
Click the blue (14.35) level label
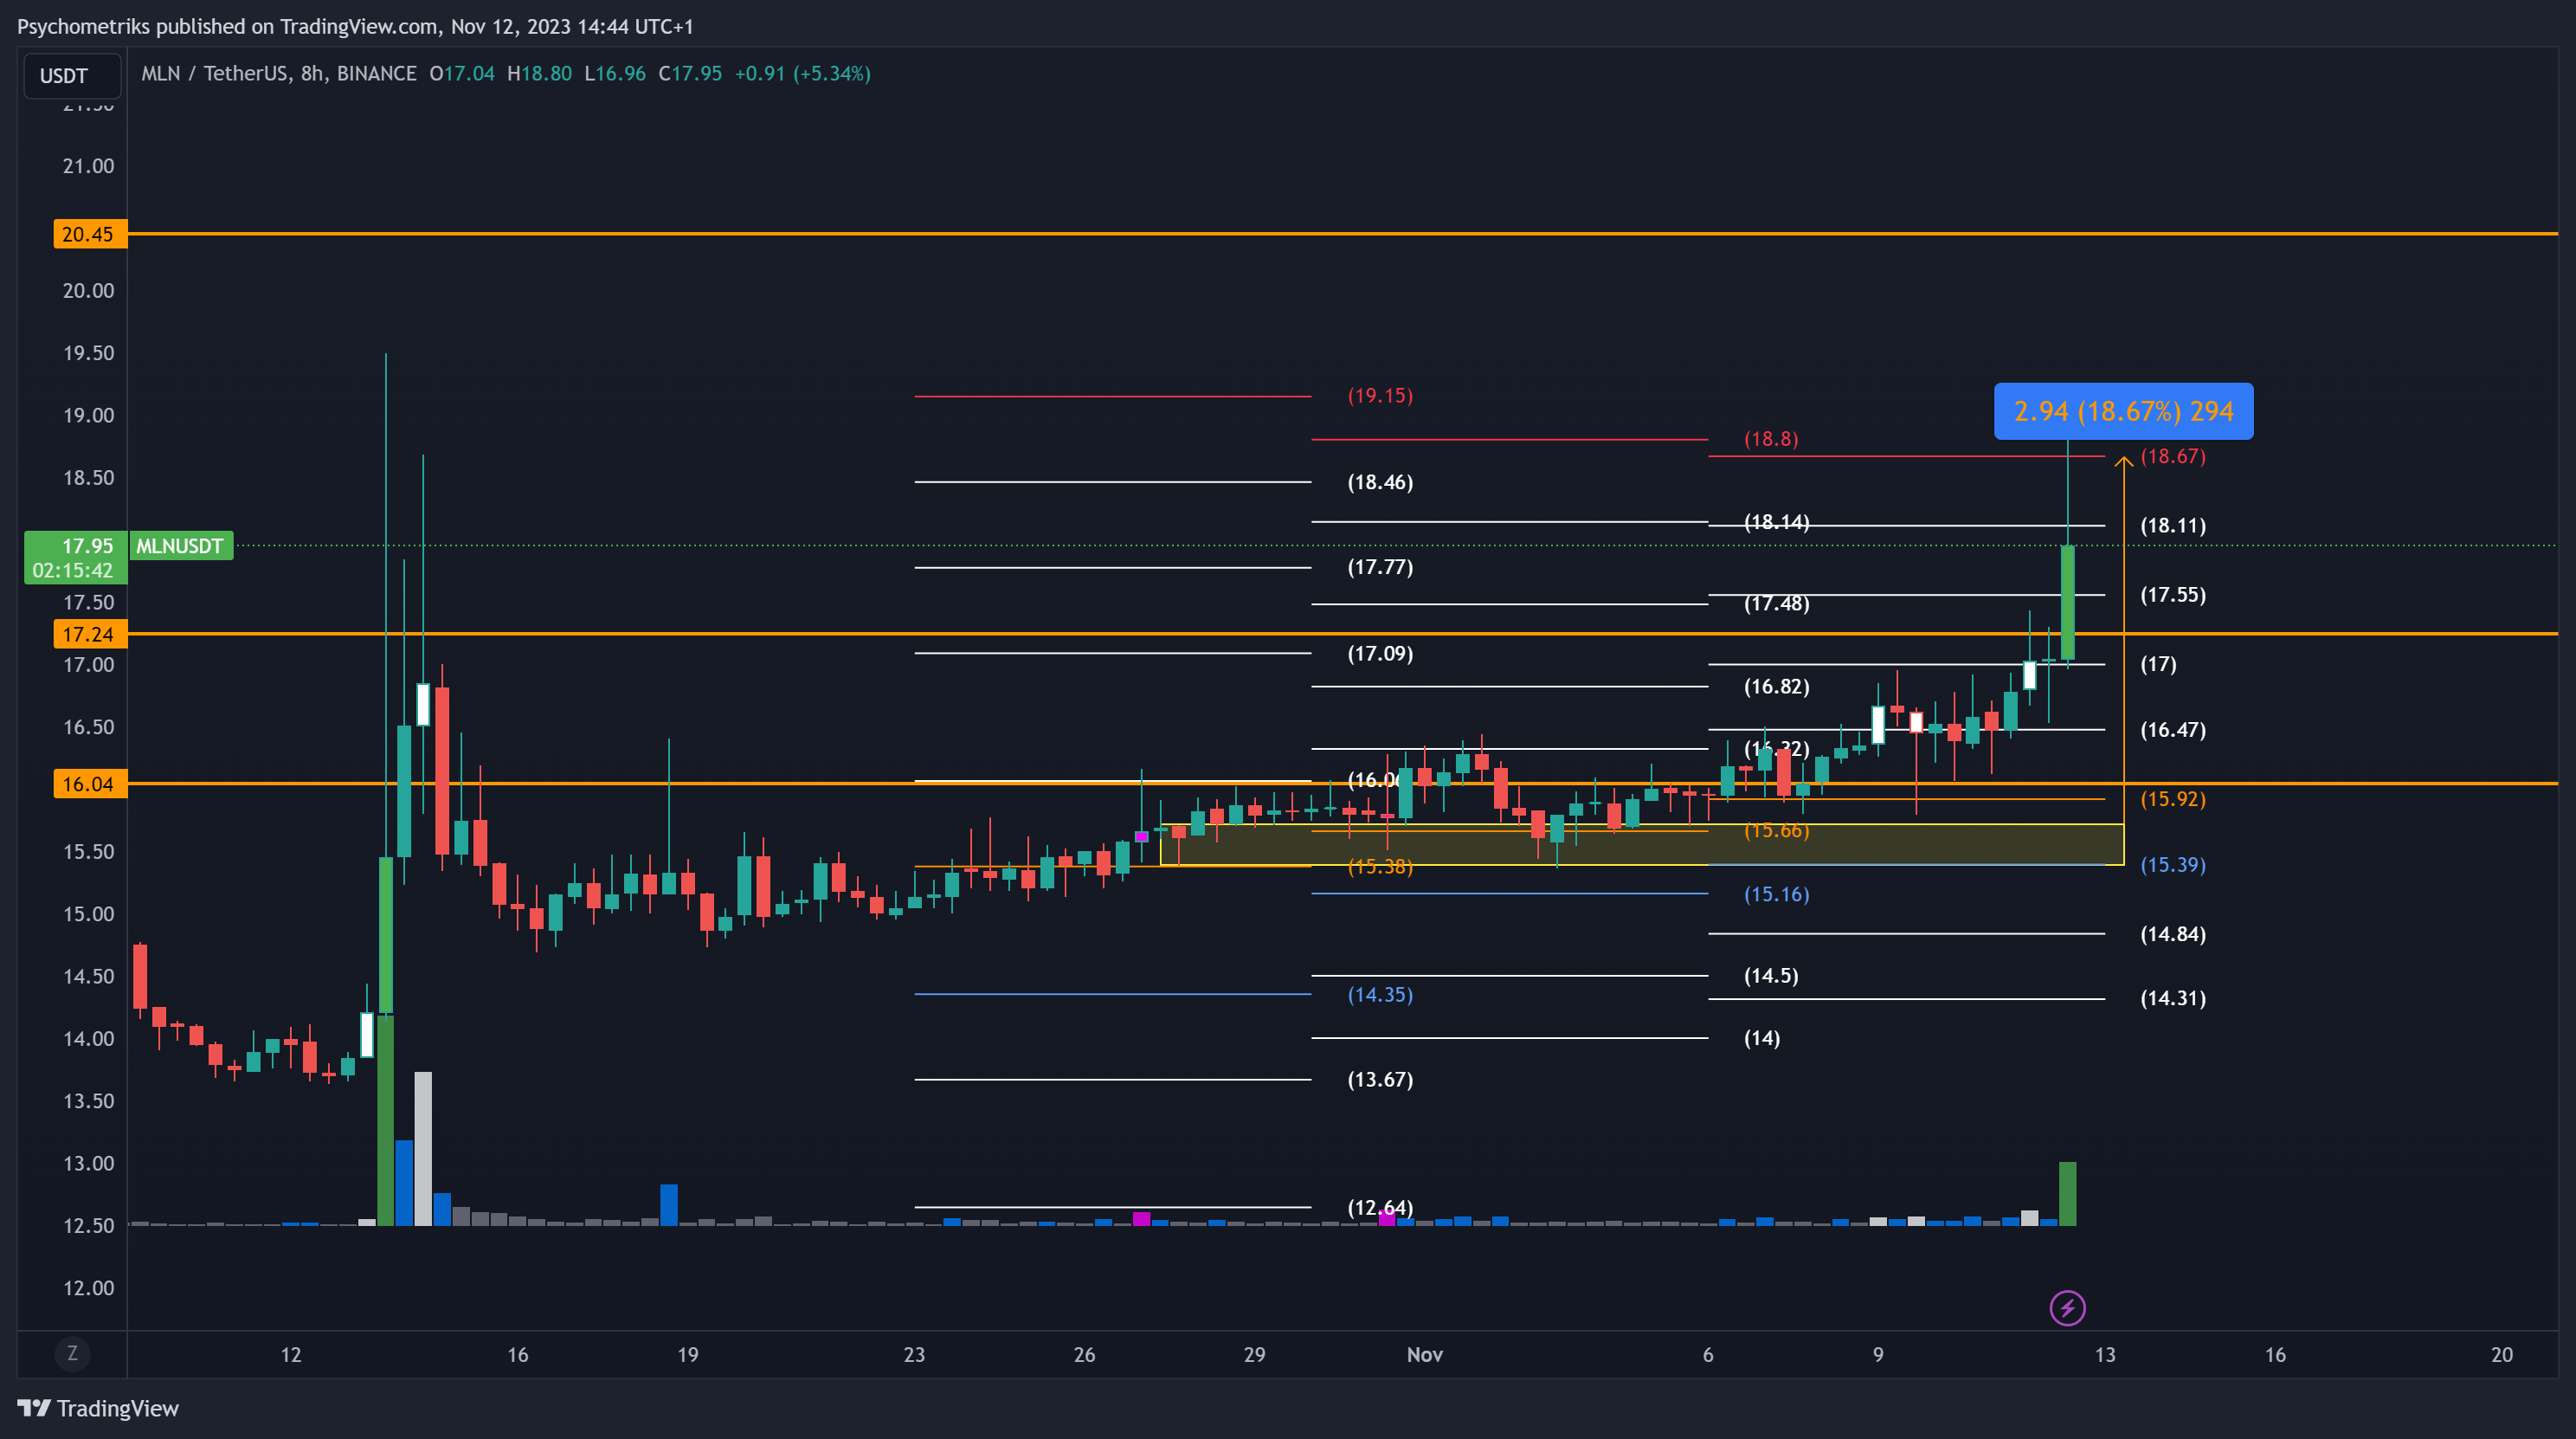pos(1380,994)
